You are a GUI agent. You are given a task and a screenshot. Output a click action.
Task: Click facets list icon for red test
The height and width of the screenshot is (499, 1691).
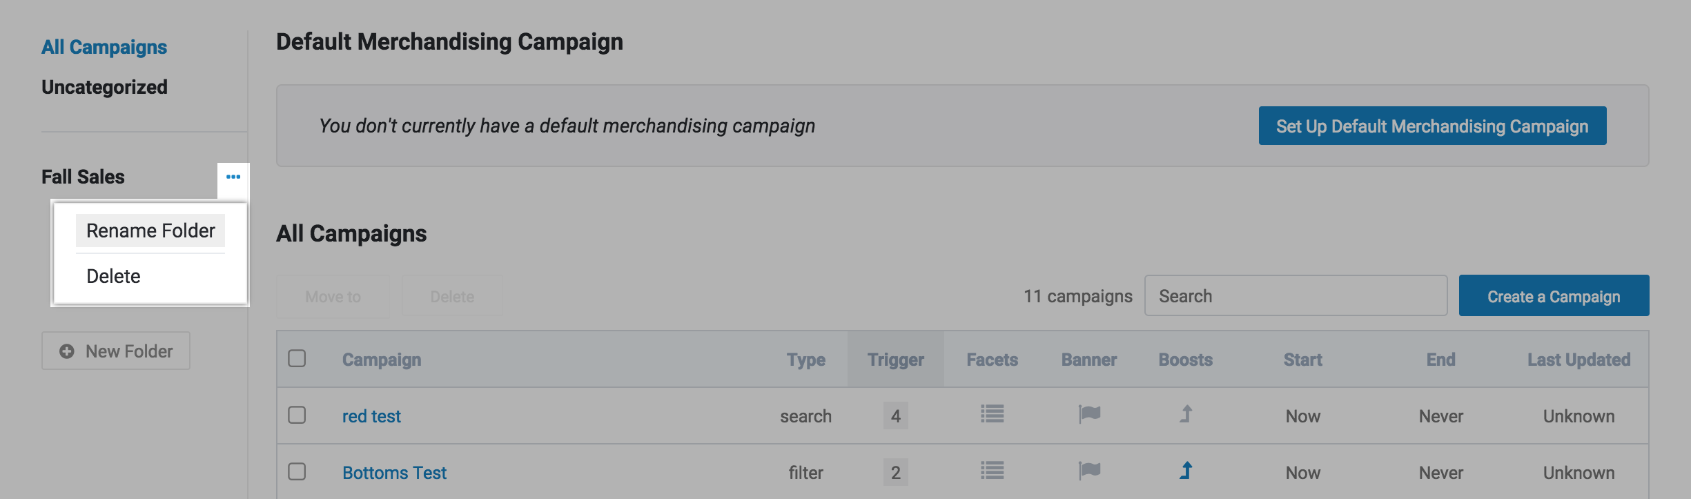click(992, 415)
